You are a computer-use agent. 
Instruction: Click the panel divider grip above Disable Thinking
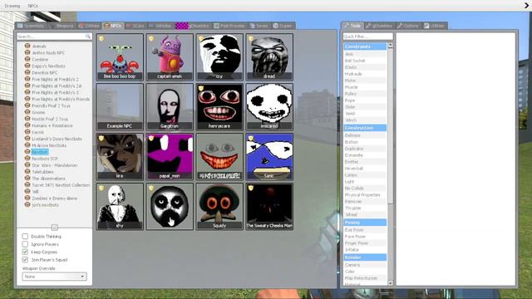coord(54,227)
